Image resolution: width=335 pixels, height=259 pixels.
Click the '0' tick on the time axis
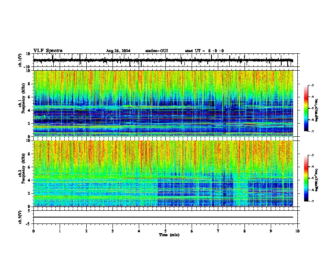pos(33,231)
